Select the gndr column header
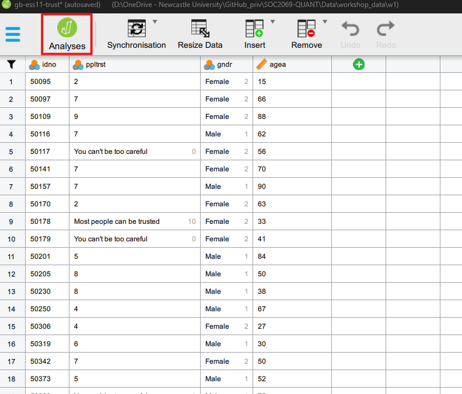 point(226,65)
